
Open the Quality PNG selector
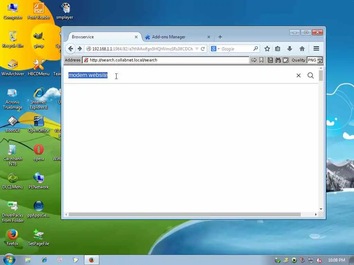[313, 60]
